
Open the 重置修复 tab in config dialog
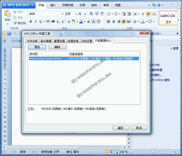[x=59, y=41]
